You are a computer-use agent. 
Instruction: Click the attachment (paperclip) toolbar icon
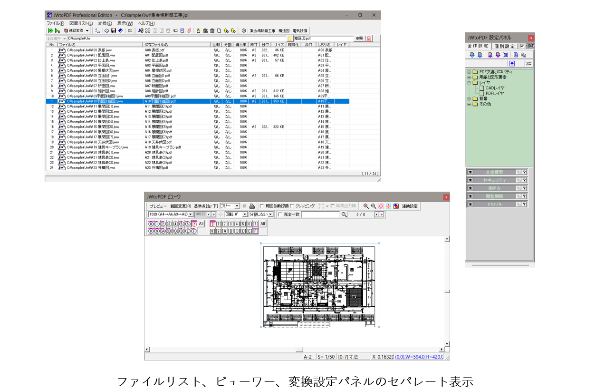tap(189, 30)
